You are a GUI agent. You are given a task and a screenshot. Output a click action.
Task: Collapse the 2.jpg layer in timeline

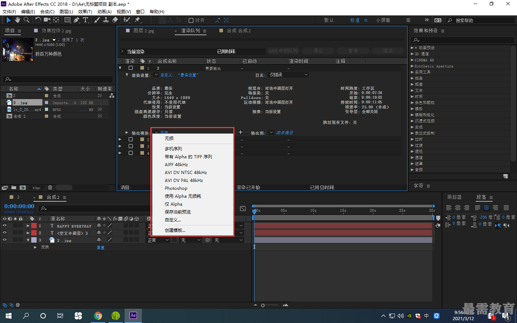(28, 240)
